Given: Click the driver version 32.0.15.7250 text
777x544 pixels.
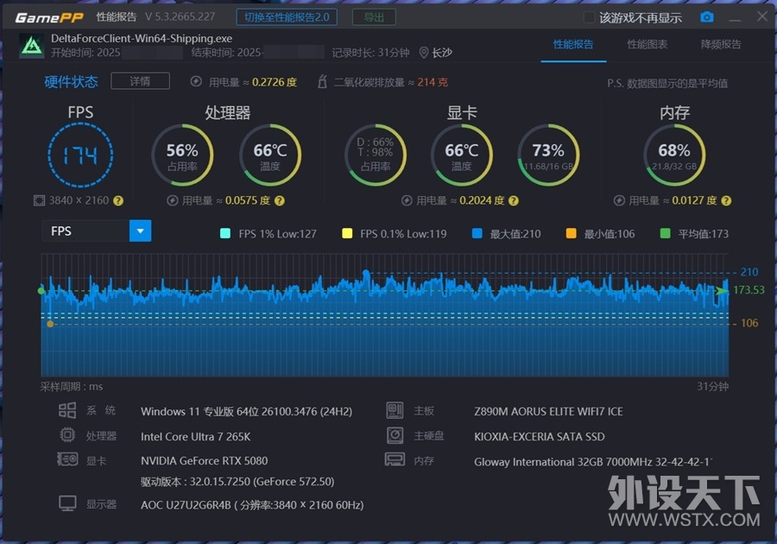Looking at the screenshot, I should click(237, 482).
